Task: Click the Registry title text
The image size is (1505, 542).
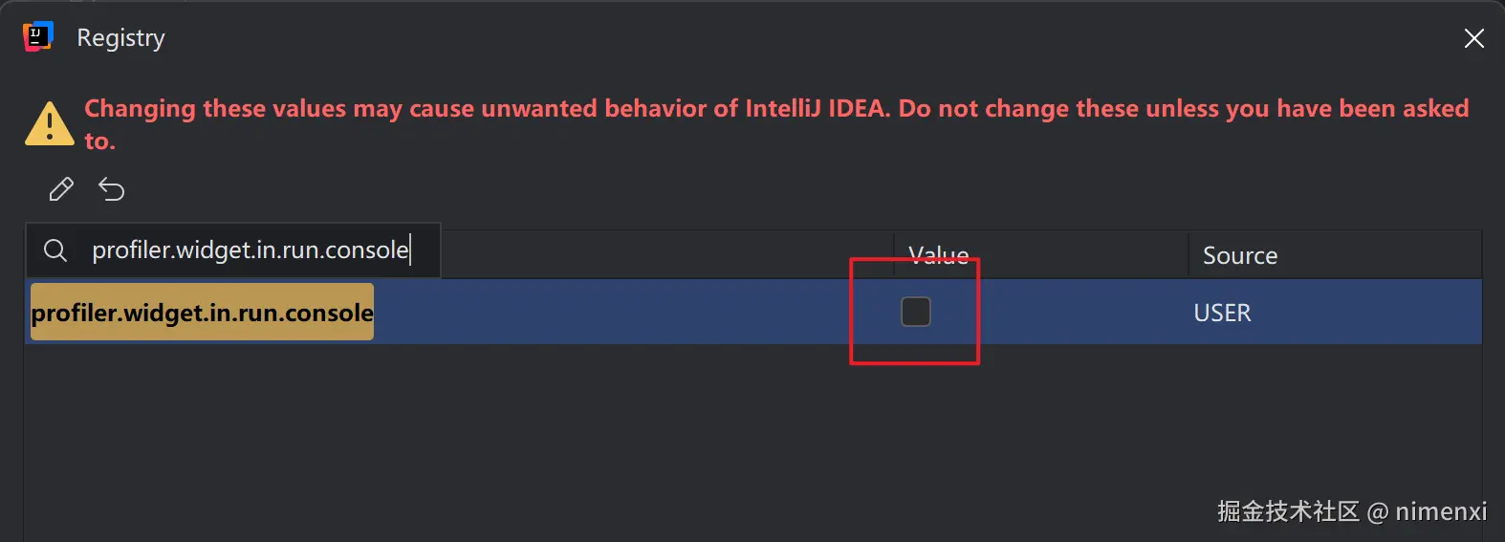Action: pos(120,38)
